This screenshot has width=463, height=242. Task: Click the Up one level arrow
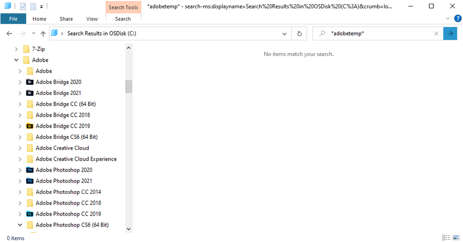click(x=43, y=34)
